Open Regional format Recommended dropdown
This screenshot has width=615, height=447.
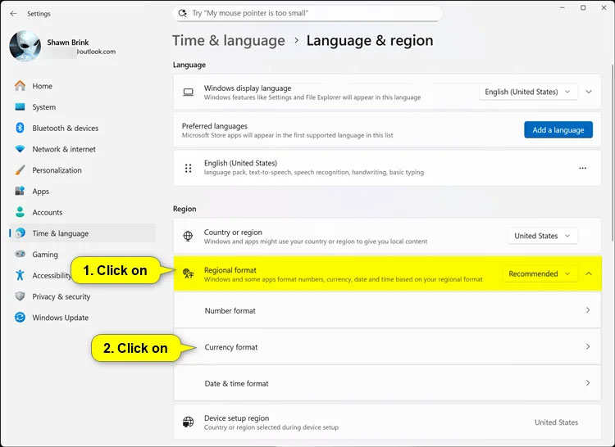540,274
